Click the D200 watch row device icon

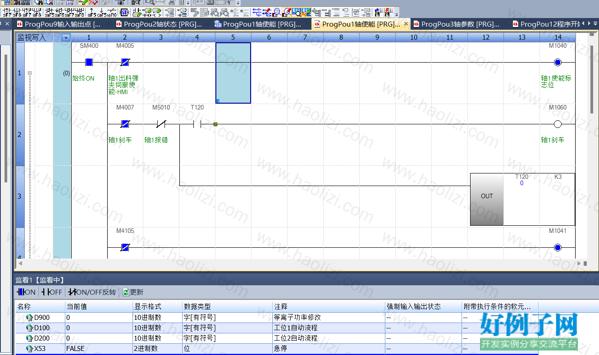click(x=29, y=338)
